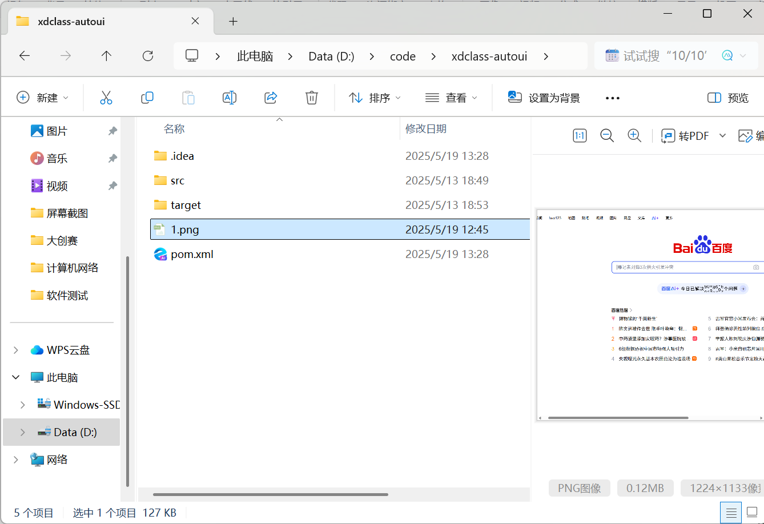Click 此电脑 in the address breadcrumb
This screenshot has width=764, height=524.
[x=255, y=57]
